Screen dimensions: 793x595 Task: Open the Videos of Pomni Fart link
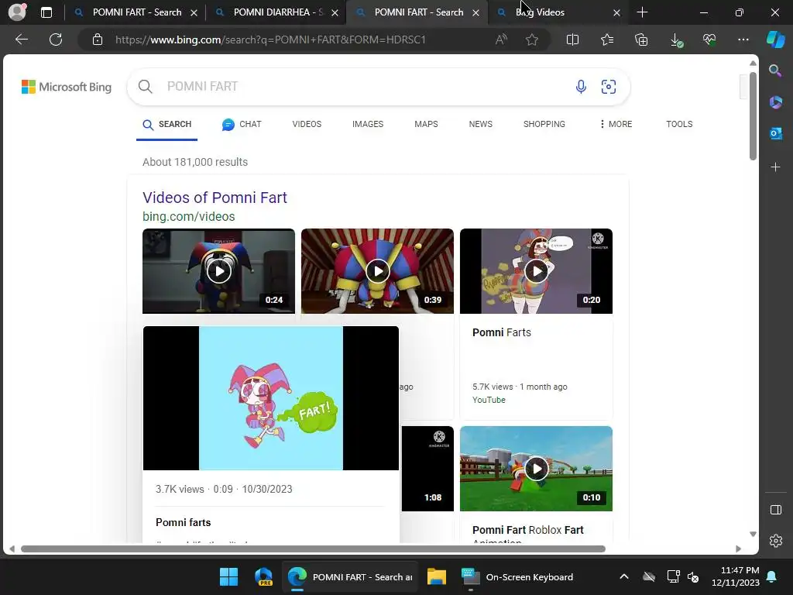215,198
